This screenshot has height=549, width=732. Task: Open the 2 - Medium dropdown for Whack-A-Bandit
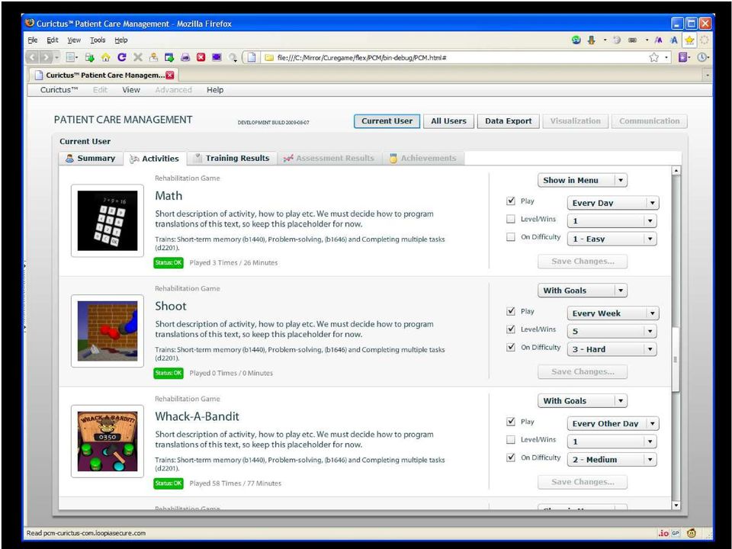tap(612, 459)
